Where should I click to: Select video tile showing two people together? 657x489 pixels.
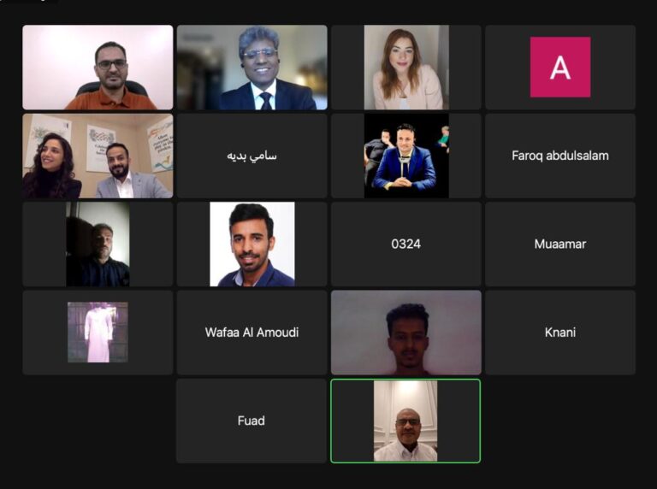click(98, 156)
